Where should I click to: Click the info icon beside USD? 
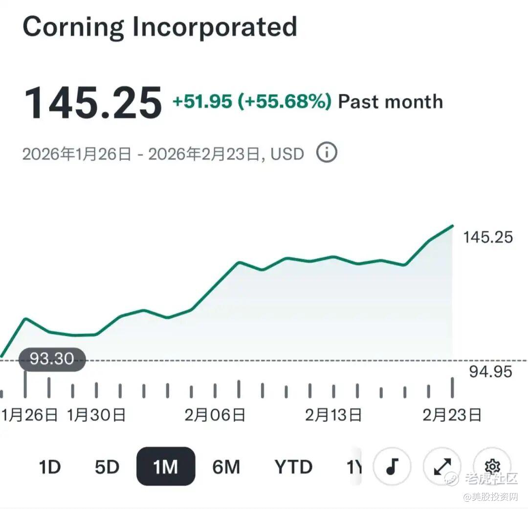327,153
